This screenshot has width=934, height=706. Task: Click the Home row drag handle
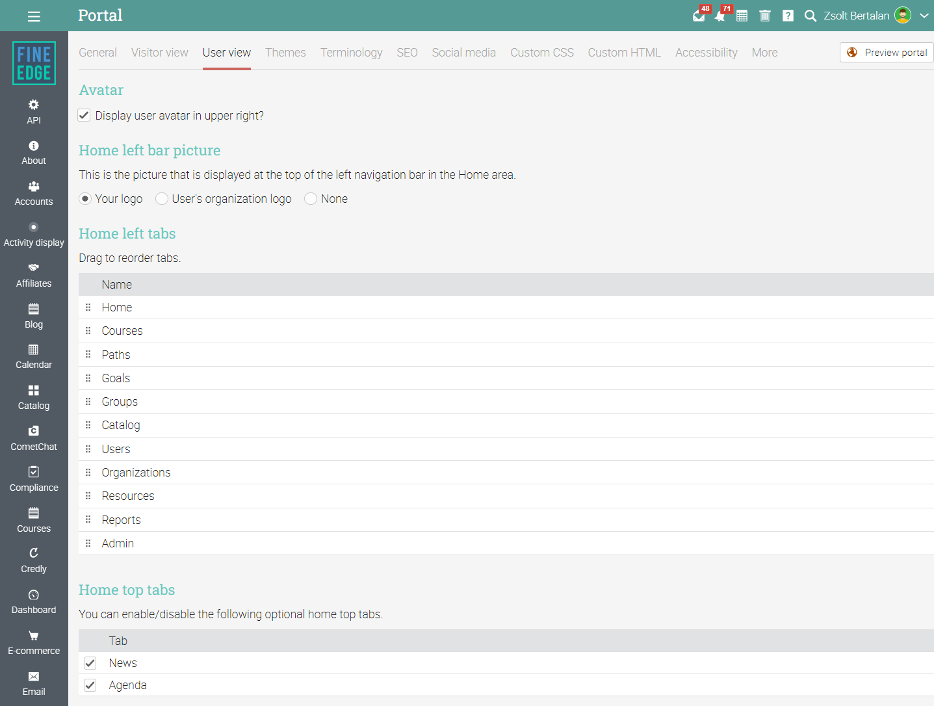[x=88, y=307]
